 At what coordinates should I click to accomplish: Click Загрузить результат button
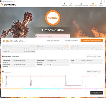(53, 40)
